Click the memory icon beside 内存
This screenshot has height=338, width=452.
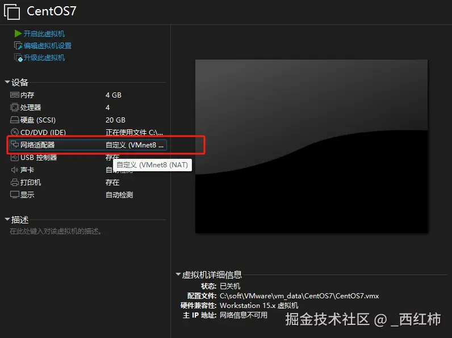14,95
